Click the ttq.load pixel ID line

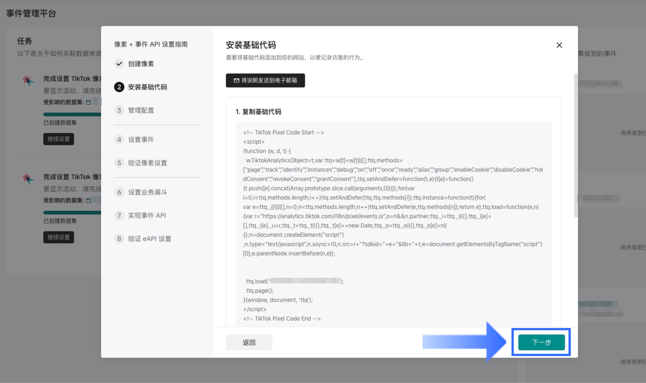[295, 281]
